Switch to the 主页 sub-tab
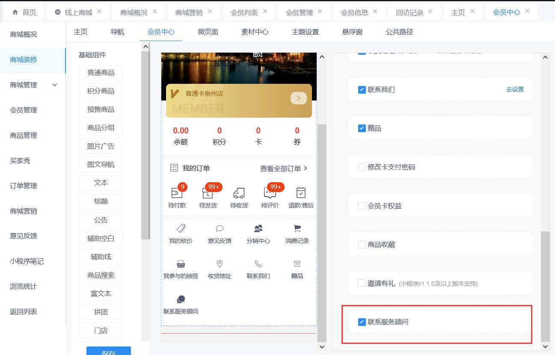The height and width of the screenshot is (355, 555). 80,32
